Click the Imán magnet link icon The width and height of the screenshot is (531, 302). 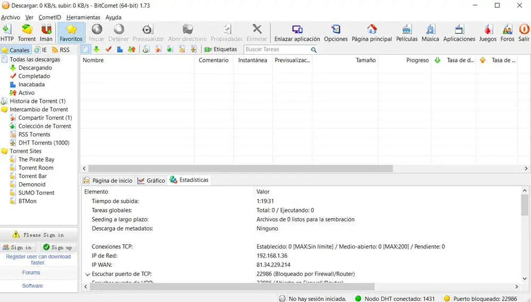pyautogui.click(x=46, y=33)
